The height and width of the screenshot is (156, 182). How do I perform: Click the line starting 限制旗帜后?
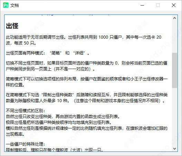(55, 150)
